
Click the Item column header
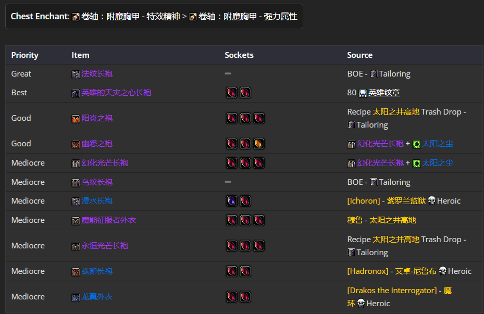pos(80,55)
